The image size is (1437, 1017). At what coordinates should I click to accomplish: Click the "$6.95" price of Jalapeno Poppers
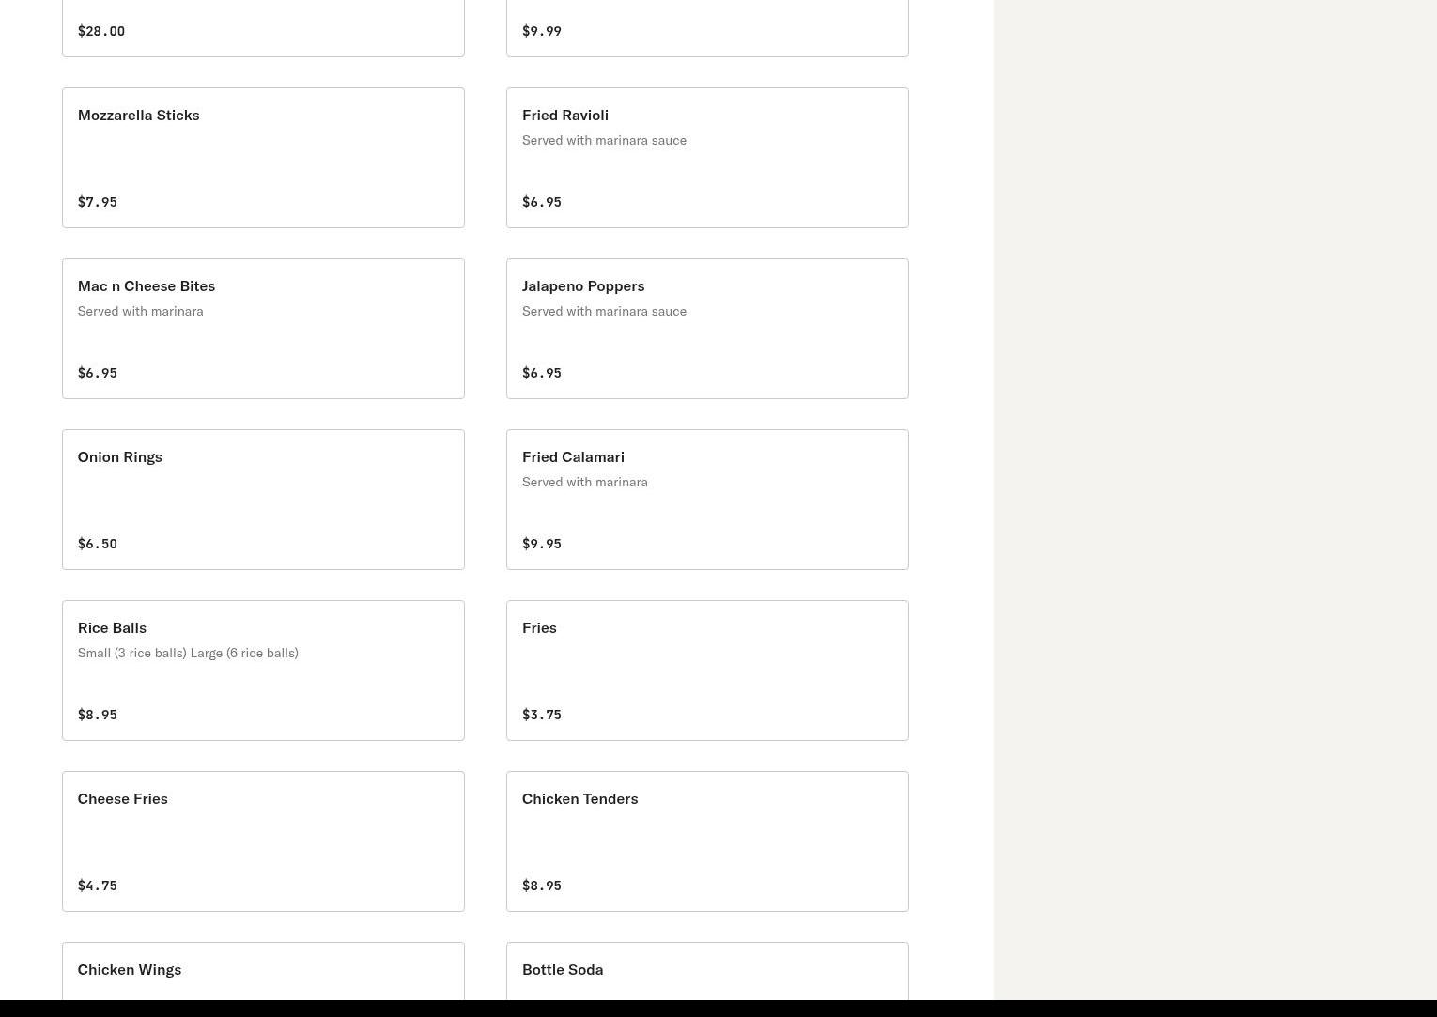click(542, 373)
